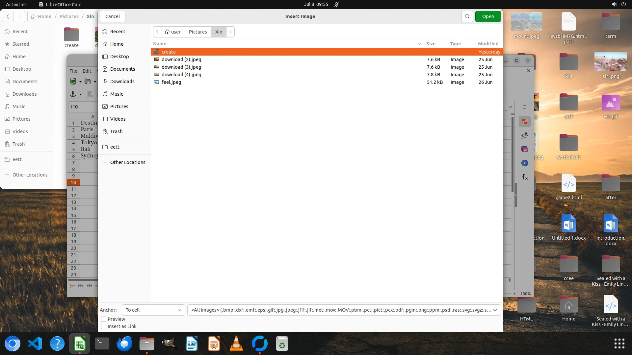Screen dimensions: 632x355
Task: Go to Pictures in path bar
Action: coord(198,32)
